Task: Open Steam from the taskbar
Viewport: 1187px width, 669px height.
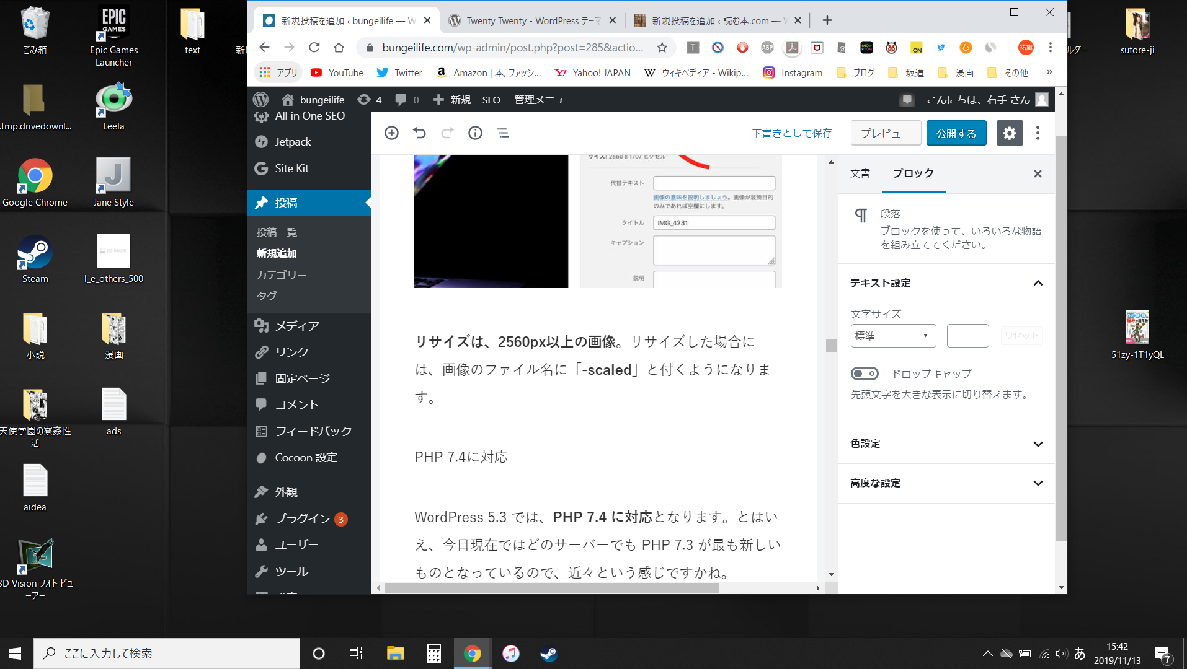Action: (548, 654)
